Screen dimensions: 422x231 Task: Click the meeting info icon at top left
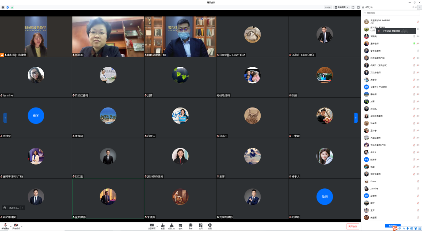[3, 7]
